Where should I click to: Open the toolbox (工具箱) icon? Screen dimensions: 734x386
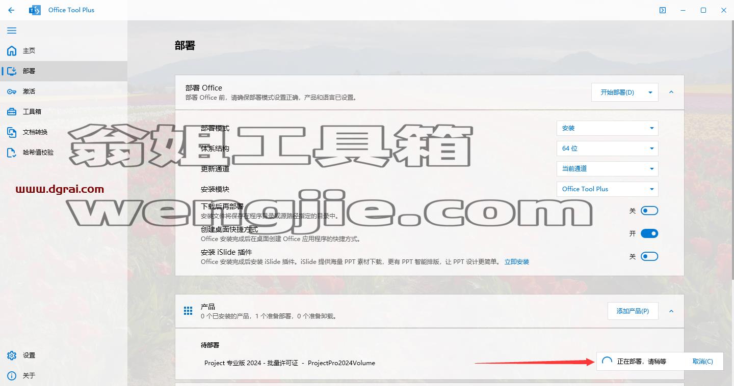[x=12, y=112]
